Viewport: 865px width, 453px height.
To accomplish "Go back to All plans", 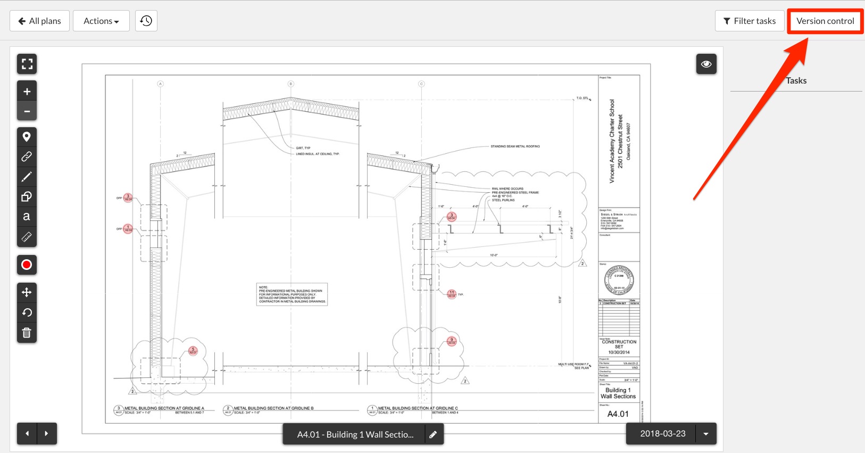I will pos(39,21).
